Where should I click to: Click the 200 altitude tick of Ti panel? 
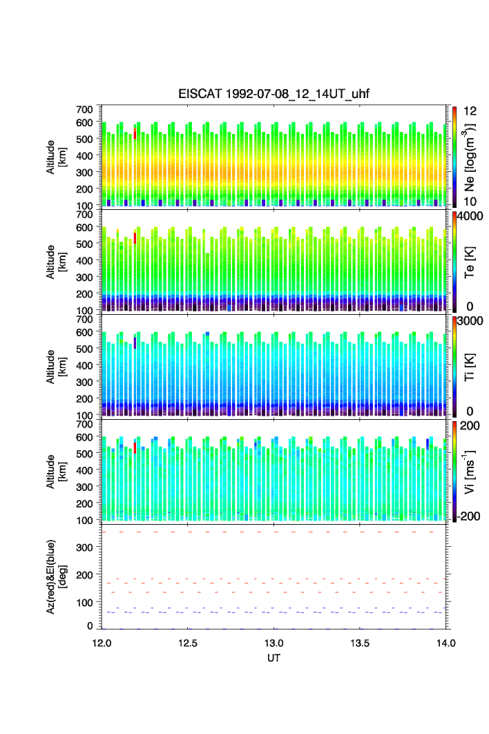pyautogui.click(x=84, y=399)
